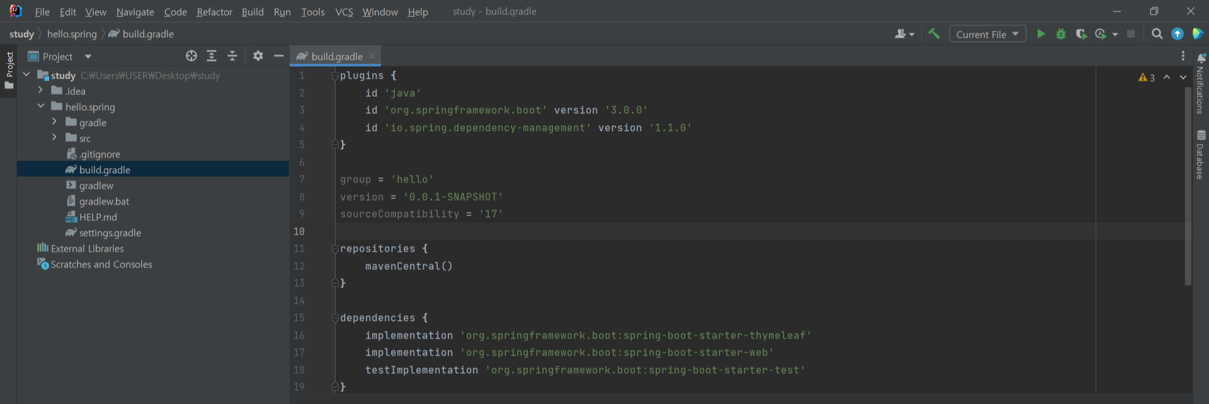Go to previous highlighted problem arrow
1209x404 pixels.
(x=1167, y=77)
